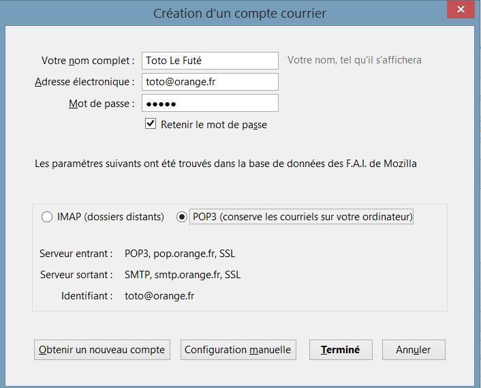
Task: Open Configuration manuelle
Action: click(x=238, y=350)
